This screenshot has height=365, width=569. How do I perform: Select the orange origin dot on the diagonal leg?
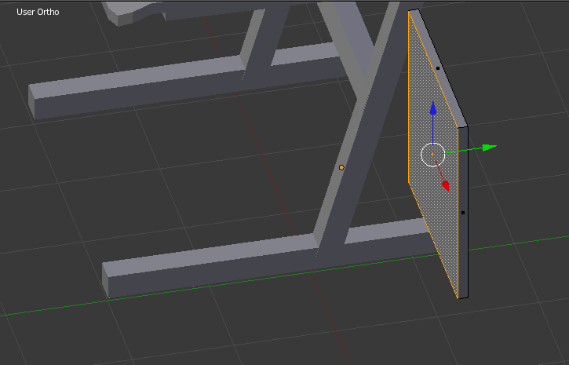point(341,167)
